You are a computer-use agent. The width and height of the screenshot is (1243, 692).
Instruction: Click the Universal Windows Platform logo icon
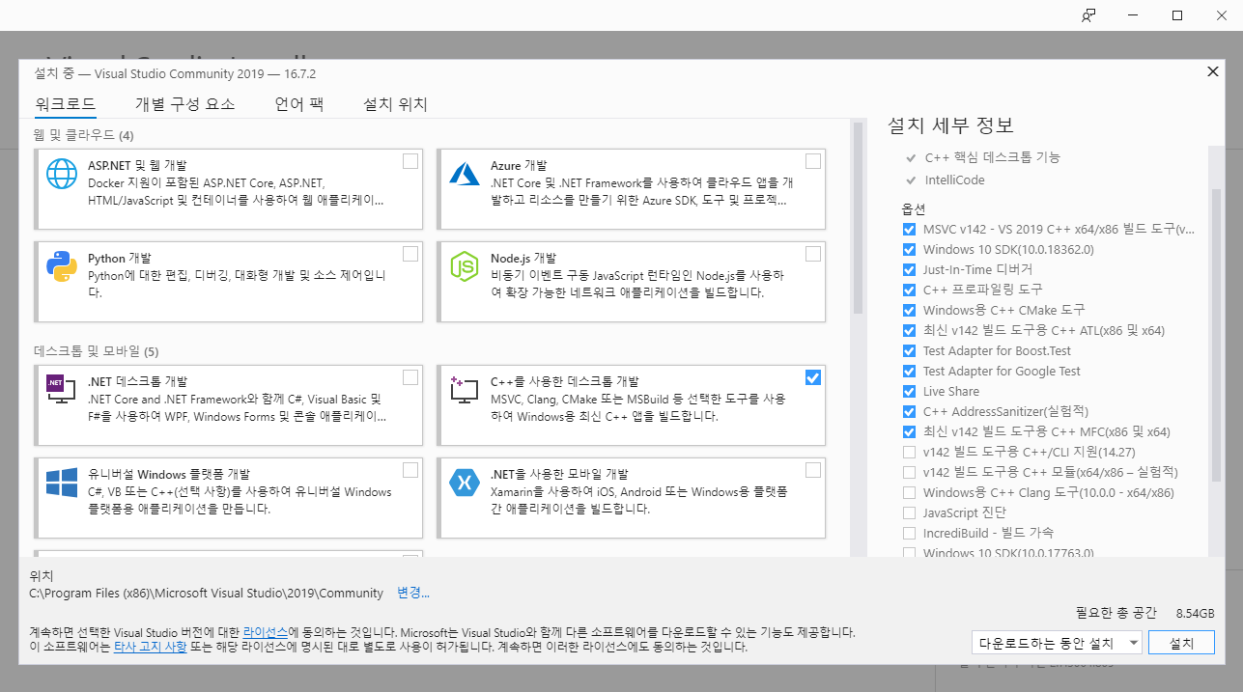62,482
